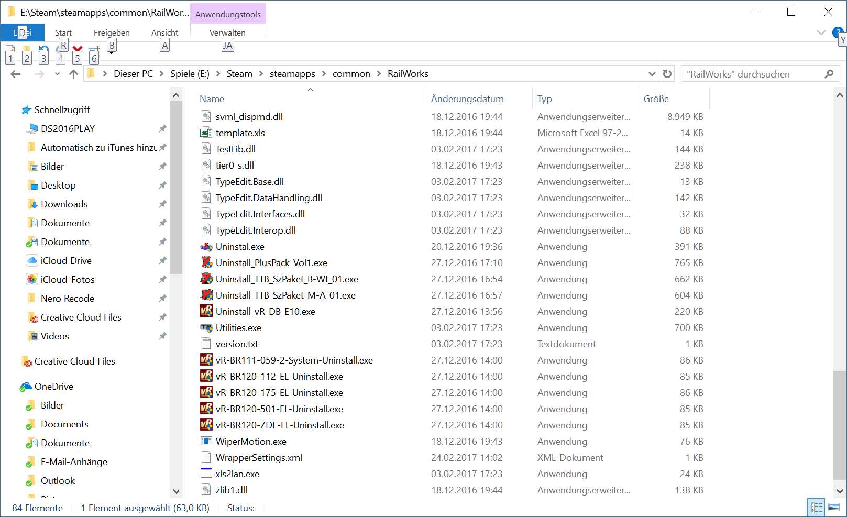Refresh the RailWorks folder view
847x517 pixels.
667,74
